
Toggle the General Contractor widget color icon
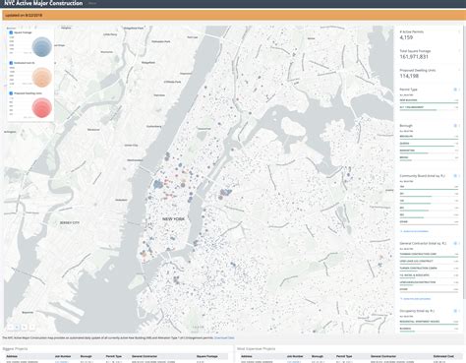[455, 244]
